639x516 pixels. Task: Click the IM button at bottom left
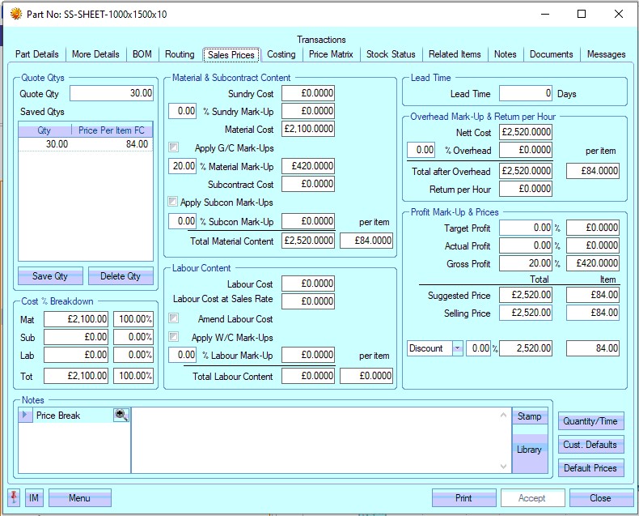pyautogui.click(x=34, y=498)
